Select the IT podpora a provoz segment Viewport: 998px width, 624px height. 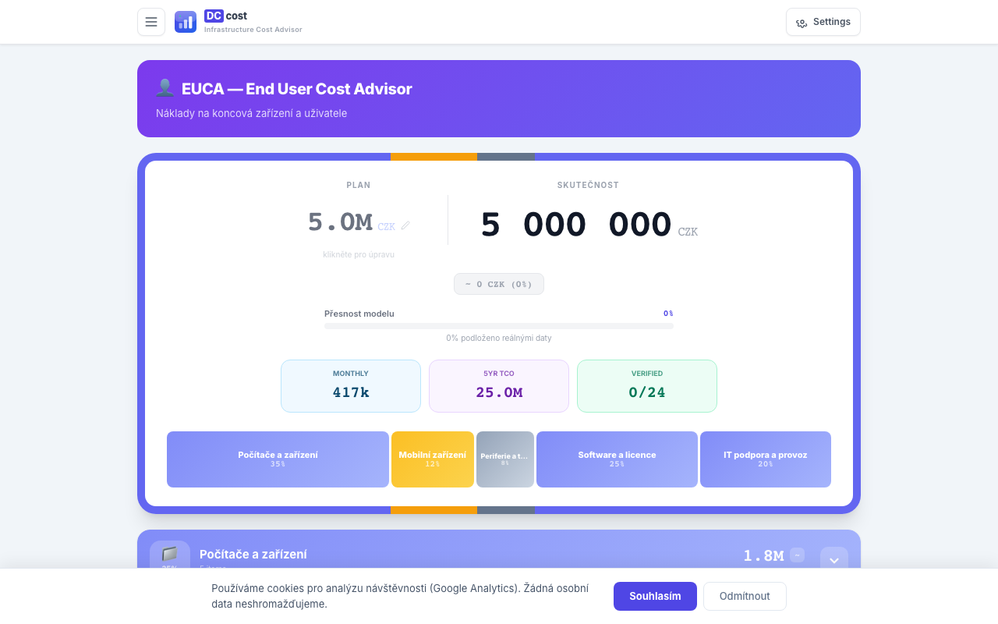pyautogui.click(x=765, y=459)
